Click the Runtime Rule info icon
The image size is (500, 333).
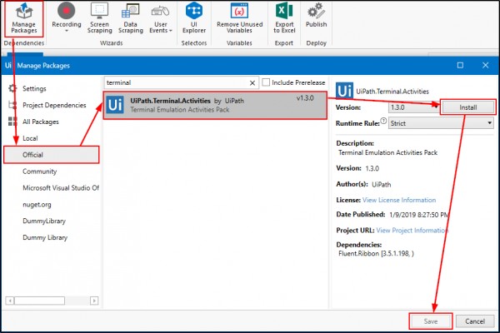[x=383, y=121]
